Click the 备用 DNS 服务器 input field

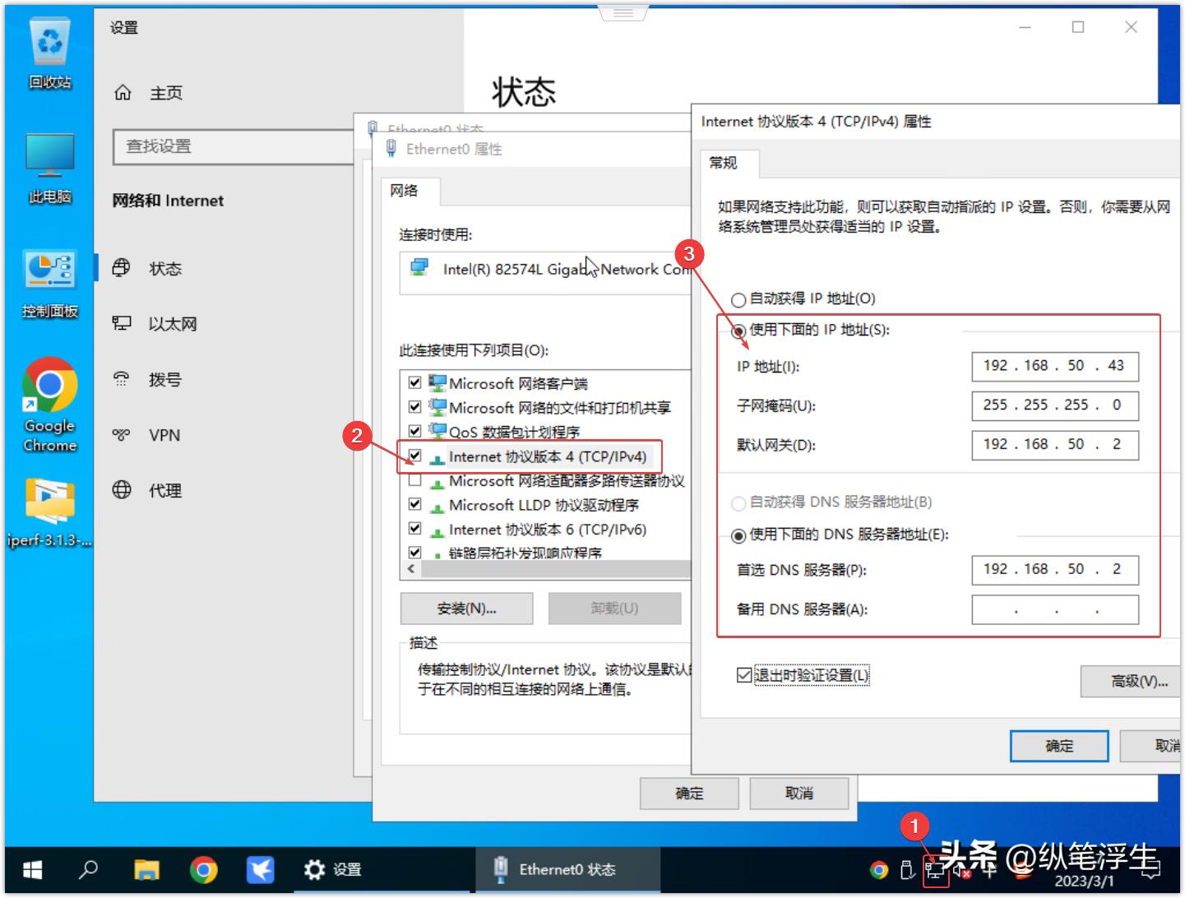(x=1055, y=609)
